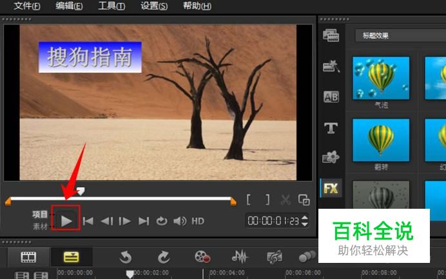
Task: Open the system volume speaker control
Action: coord(180,221)
